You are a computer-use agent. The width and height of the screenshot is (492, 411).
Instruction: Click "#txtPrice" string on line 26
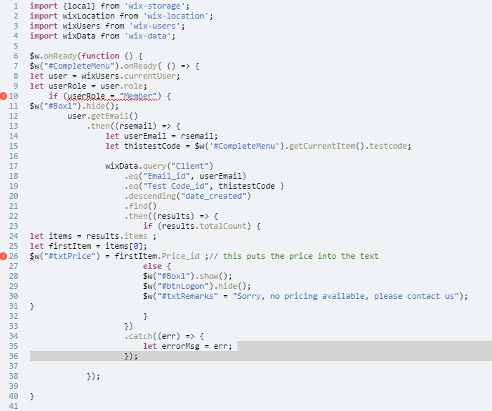pos(69,257)
